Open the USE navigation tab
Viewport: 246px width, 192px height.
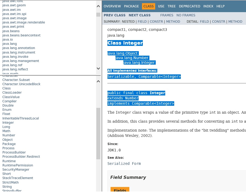pyautogui.click(x=161, y=6)
